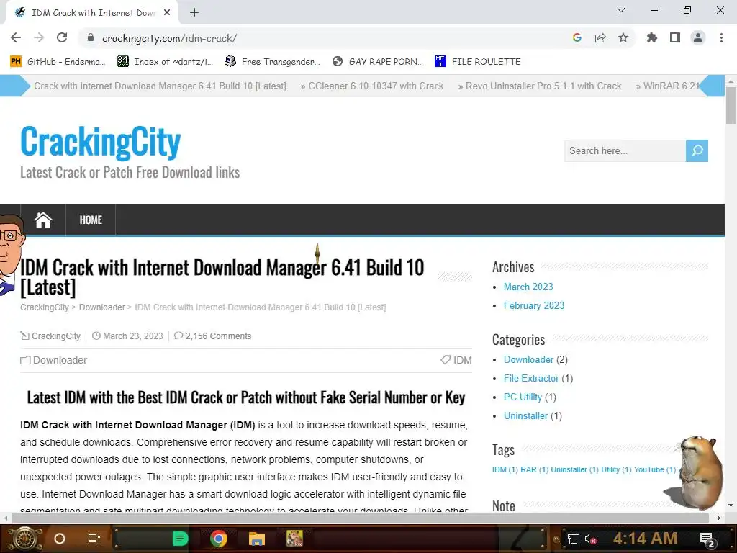
Task: Click the horizontal scrollbar at page bottom
Action: pos(360,518)
